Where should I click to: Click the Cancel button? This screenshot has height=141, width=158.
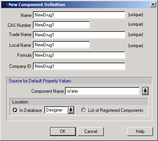pyautogui.click(x=91, y=131)
